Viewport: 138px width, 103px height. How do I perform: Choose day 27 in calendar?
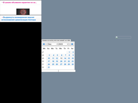(x=61, y=64)
